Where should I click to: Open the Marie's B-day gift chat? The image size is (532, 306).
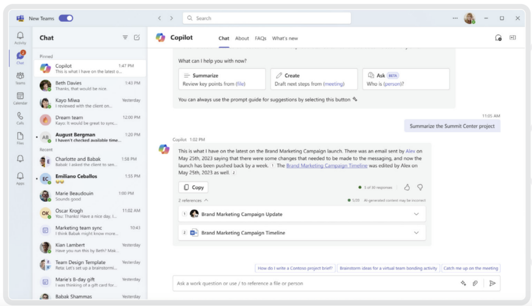89,282
